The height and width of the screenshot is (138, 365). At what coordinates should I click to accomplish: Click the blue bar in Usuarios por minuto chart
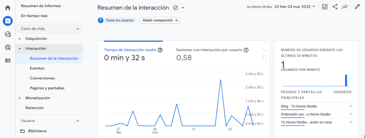pos(346,80)
